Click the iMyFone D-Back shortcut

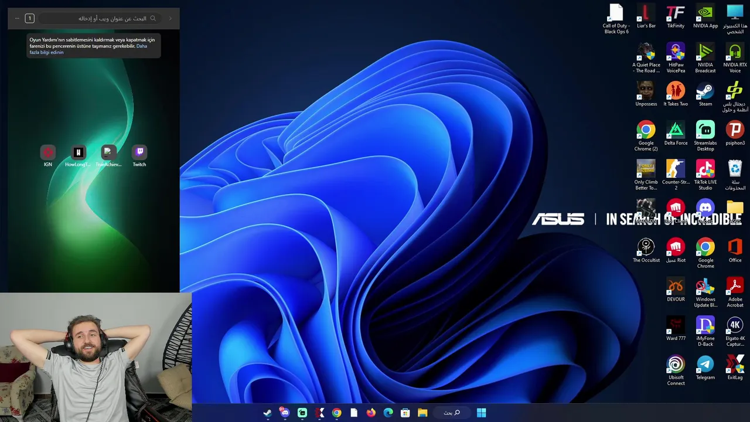705,331
